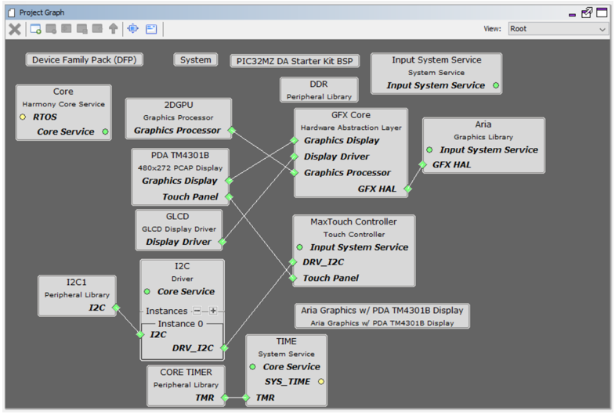
Task: Click the I2C diamond on I2C1 block
Action: pos(116,308)
